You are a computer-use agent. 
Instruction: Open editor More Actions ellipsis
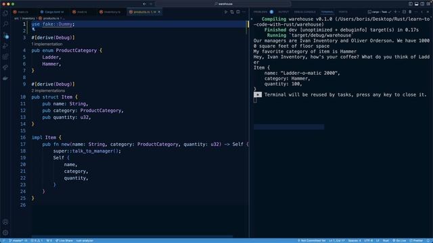click(x=244, y=12)
